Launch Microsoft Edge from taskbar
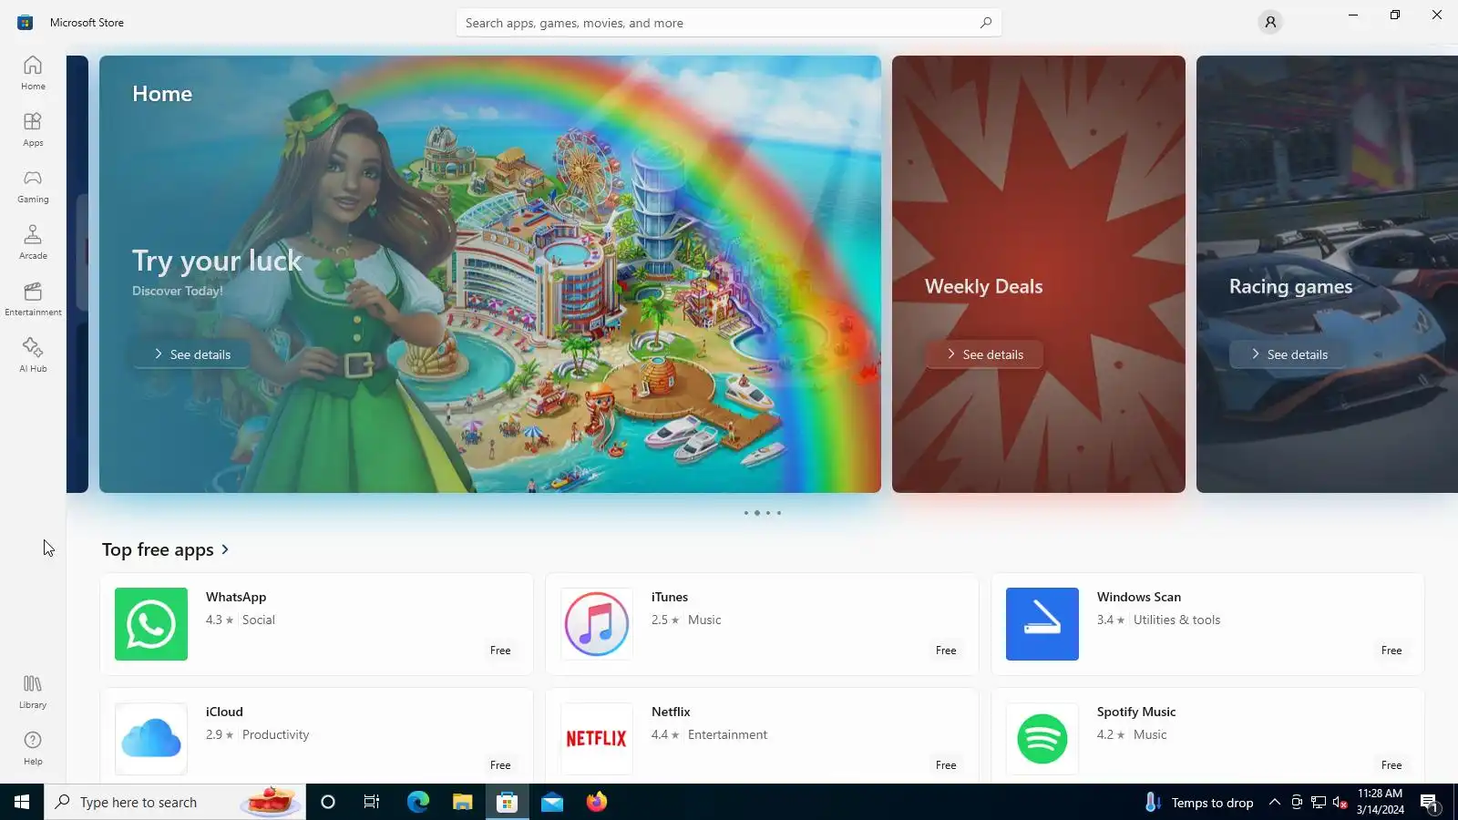 417,802
